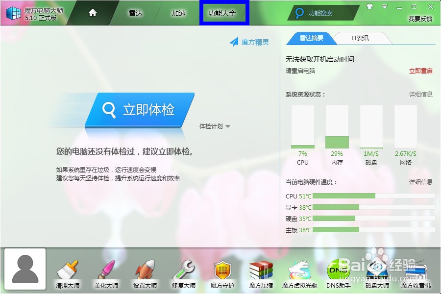Click the 内存 29% usage bar

pos(337,127)
